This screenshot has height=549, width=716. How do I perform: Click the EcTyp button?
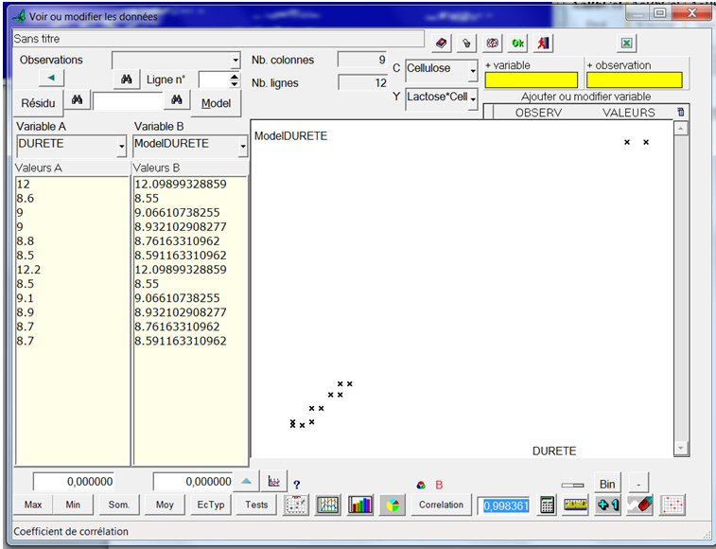point(210,505)
